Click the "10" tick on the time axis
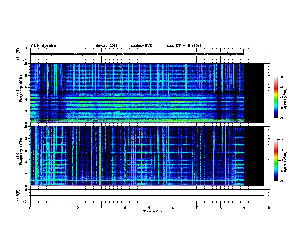 point(268,208)
